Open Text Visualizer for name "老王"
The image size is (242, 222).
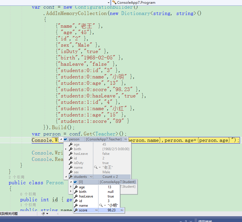(x=96, y=167)
